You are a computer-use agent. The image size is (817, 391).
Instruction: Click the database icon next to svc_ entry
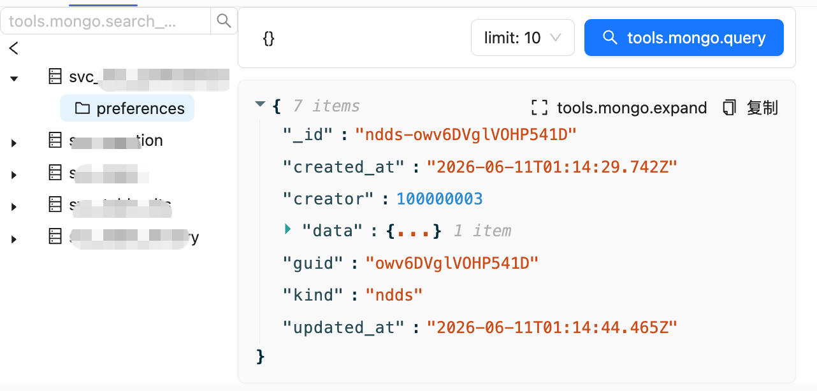click(x=56, y=76)
